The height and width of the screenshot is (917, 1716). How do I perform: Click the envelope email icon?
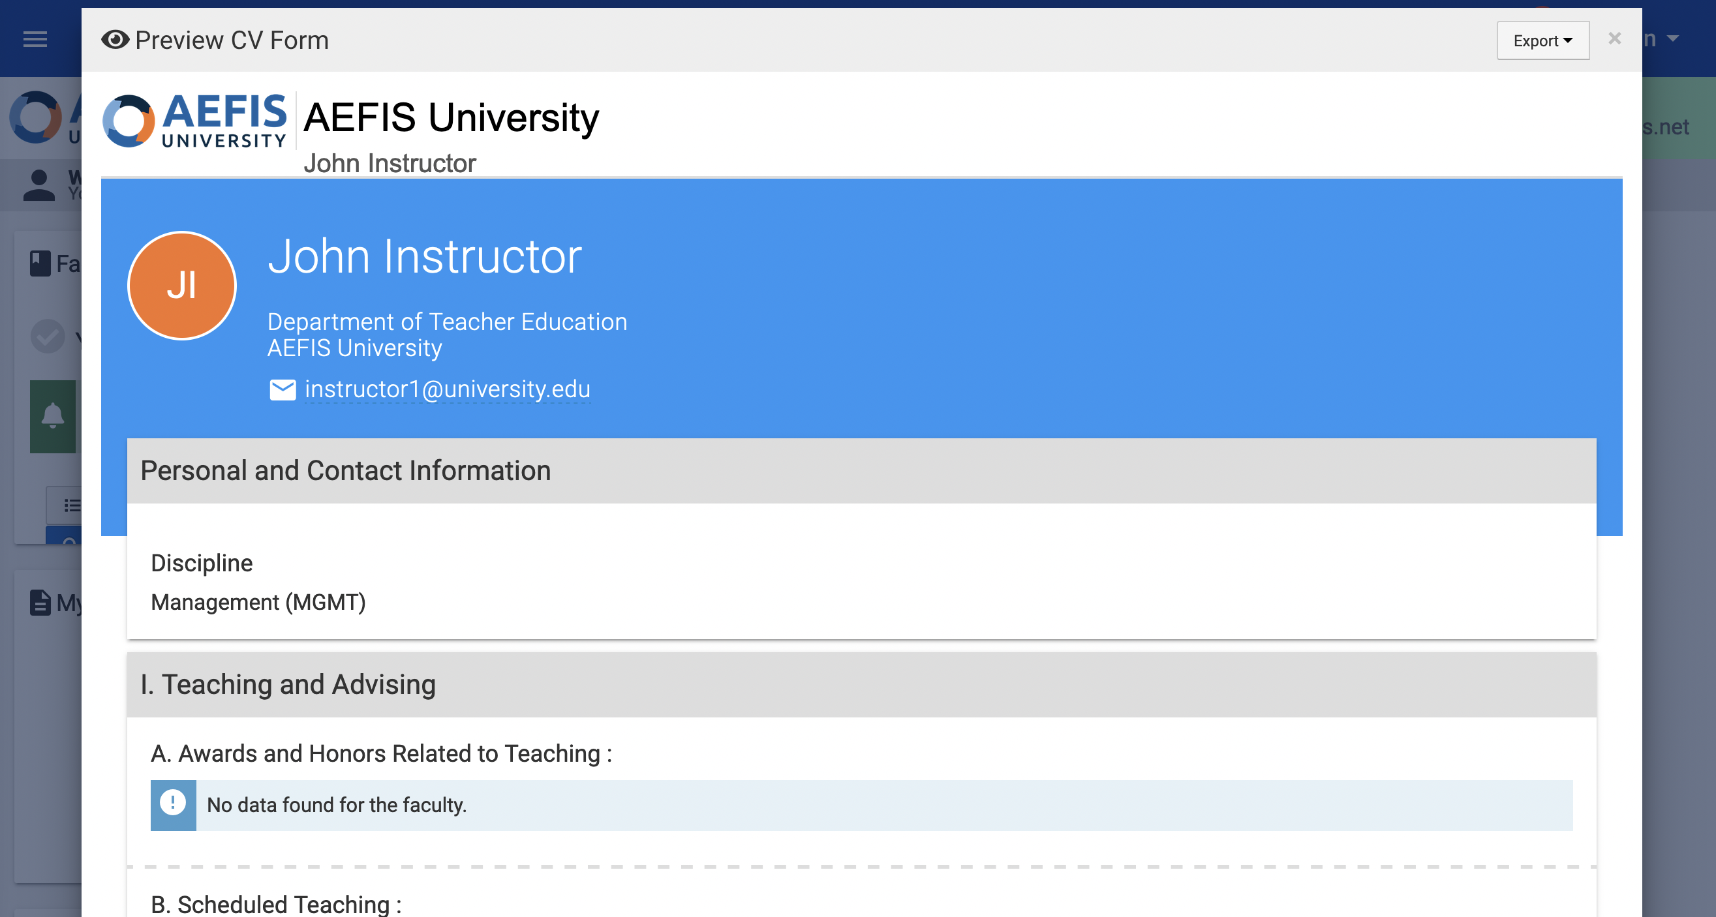(x=283, y=389)
